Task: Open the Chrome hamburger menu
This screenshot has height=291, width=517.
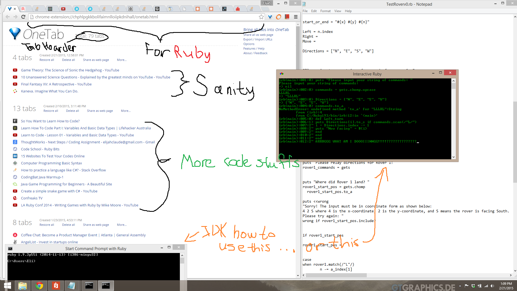Action: tap(296, 17)
